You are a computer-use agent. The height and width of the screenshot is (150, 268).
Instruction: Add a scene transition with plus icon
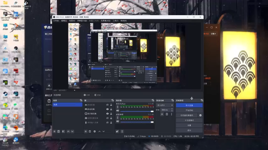[162, 114]
